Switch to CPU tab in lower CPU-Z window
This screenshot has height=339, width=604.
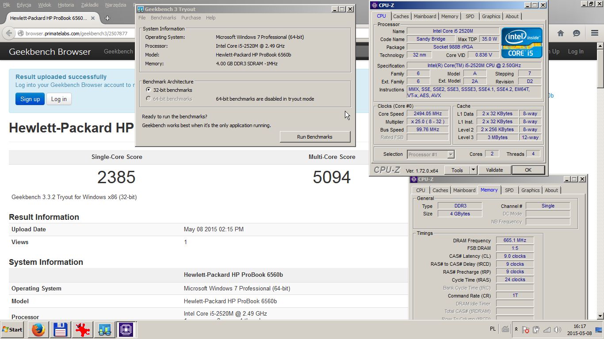(x=421, y=190)
